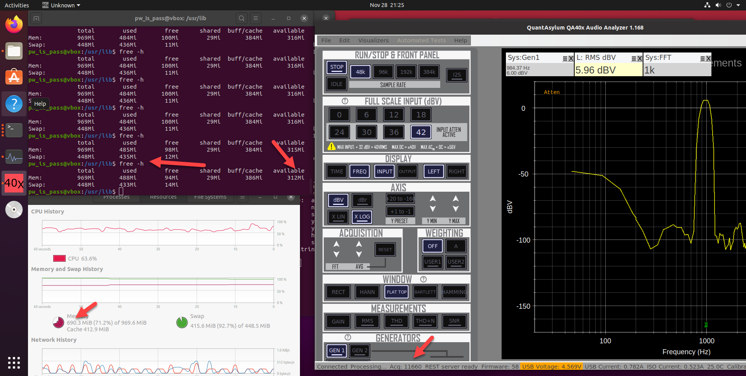This screenshot has height=376, width=746.
Task: Increase FFT size with up arrow
Action: tap(336, 244)
